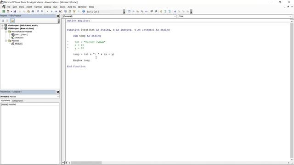The image size is (294, 165).
Task: Open the Object Browser from toolbar
Action: tap(74, 11)
